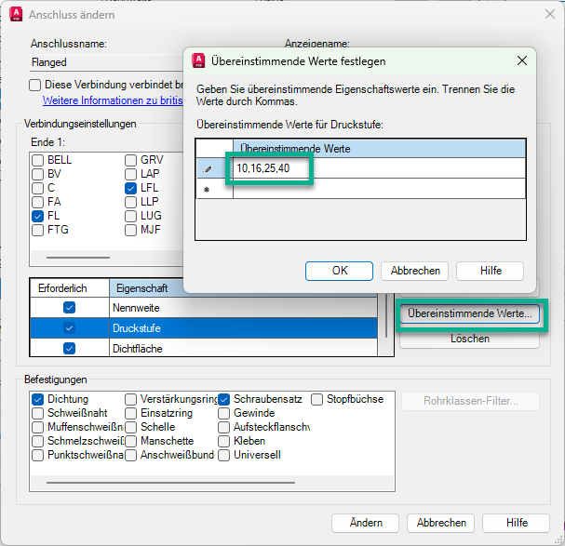Click the asterisk new-row icon in grid
This screenshot has width=565, height=546.
click(x=208, y=189)
